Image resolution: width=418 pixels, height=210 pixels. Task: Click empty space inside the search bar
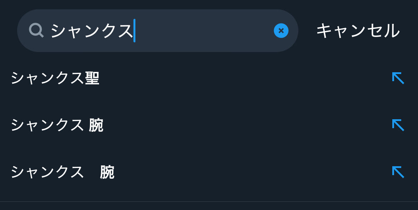(x=204, y=31)
